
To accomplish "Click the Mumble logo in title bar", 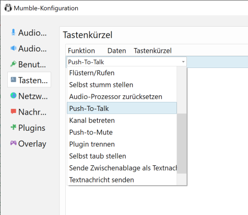I will click(8, 8).
